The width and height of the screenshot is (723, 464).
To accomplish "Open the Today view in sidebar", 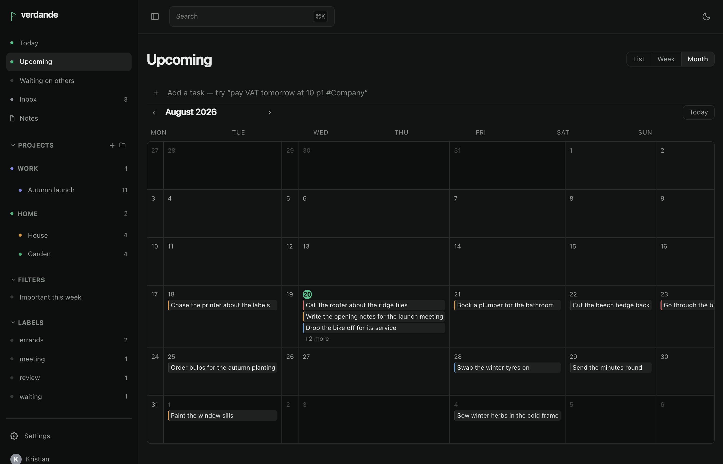I will click(69, 43).
